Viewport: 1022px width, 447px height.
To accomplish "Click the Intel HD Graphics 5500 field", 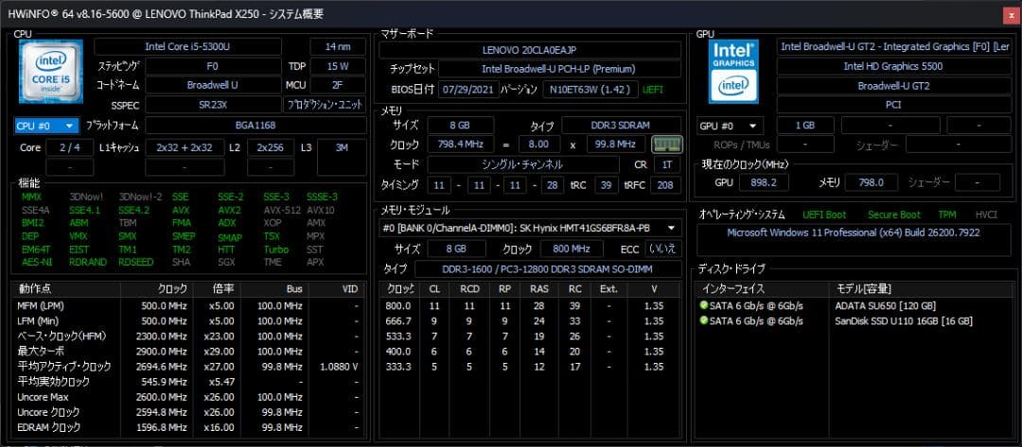I will pyautogui.click(x=893, y=66).
